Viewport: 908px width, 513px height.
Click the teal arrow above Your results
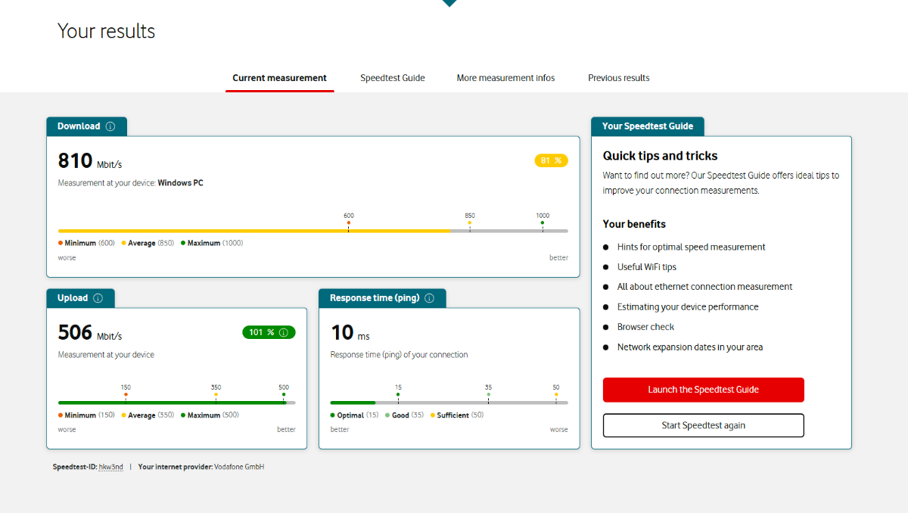[449, 3]
